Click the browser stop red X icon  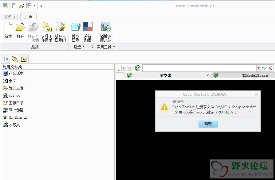click(x=270, y=68)
